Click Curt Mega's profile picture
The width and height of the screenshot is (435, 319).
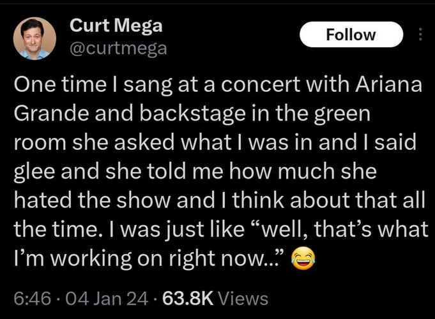[34, 38]
